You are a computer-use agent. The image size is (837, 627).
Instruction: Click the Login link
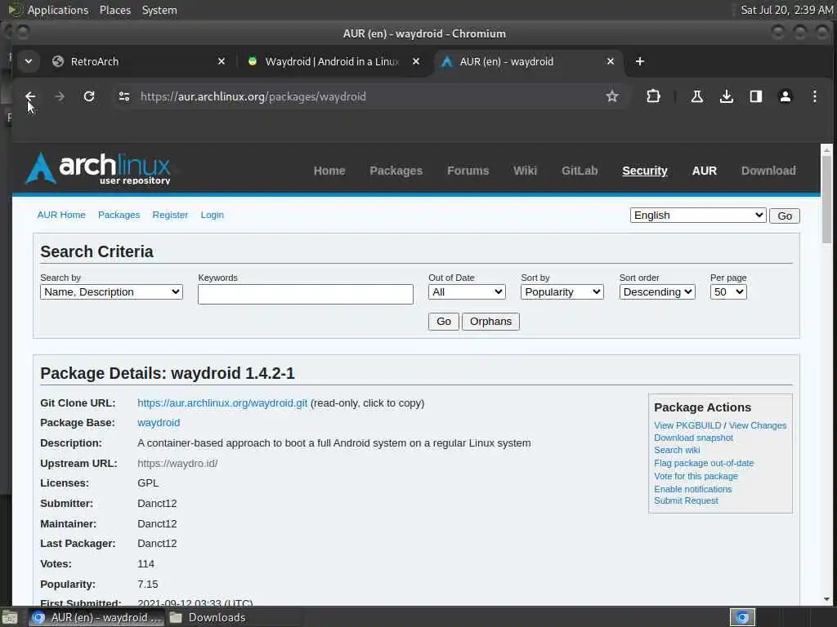pos(213,215)
